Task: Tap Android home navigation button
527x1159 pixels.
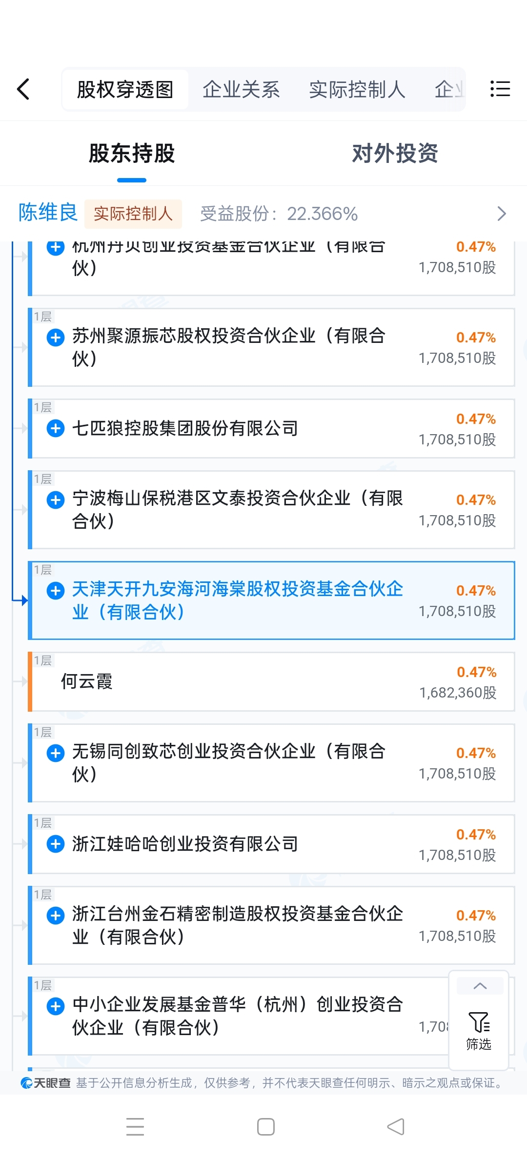Action: click(x=266, y=1127)
